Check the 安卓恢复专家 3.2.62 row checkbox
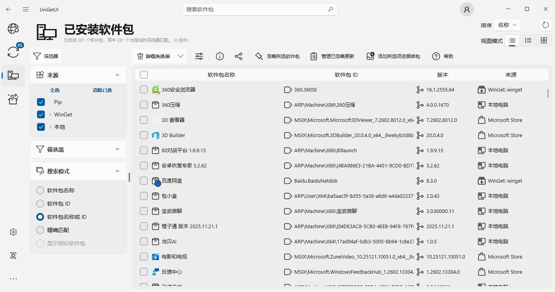 (x=144, y=165)
